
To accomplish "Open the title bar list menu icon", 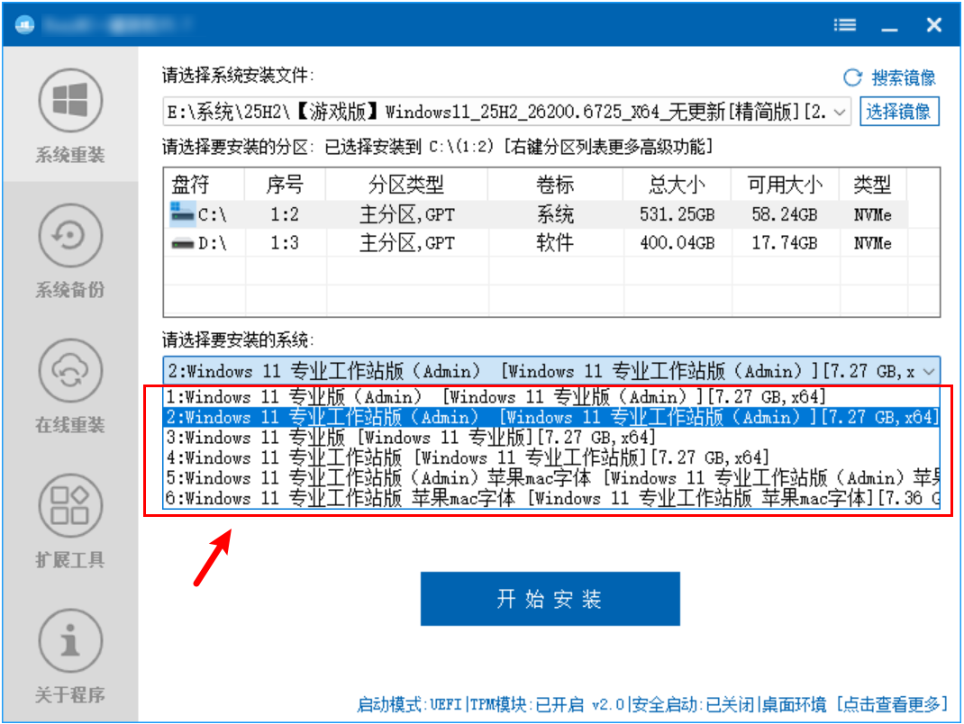I will click(x=845, y=24).
